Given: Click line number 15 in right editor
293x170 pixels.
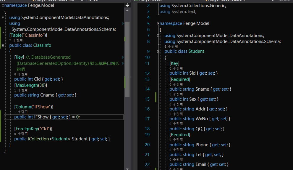Looking at the screenshot, I should [x=147, y=99].
